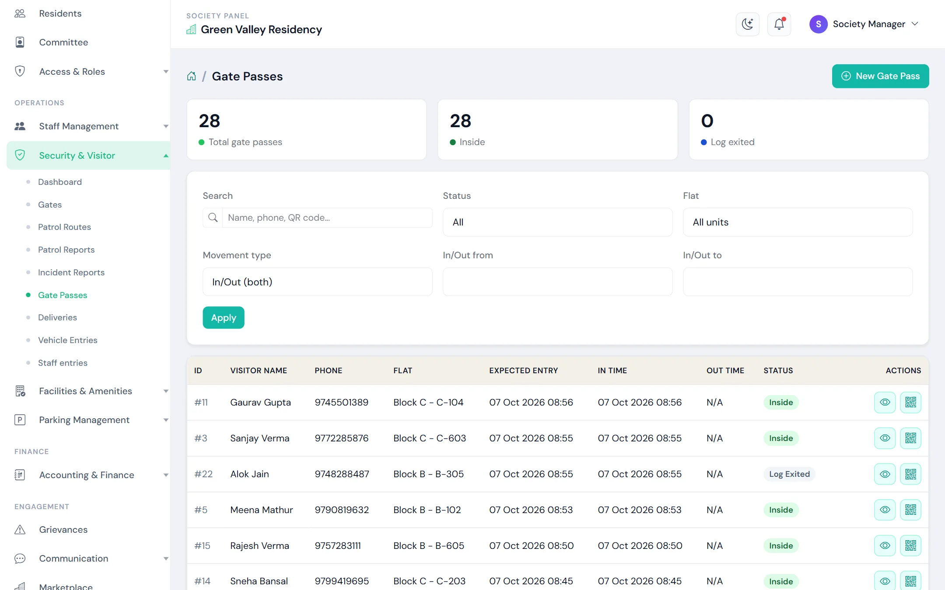View gate pass details for Meena Mathur
The width and height of the screenshot is (945, 590).
click(885, 510)
